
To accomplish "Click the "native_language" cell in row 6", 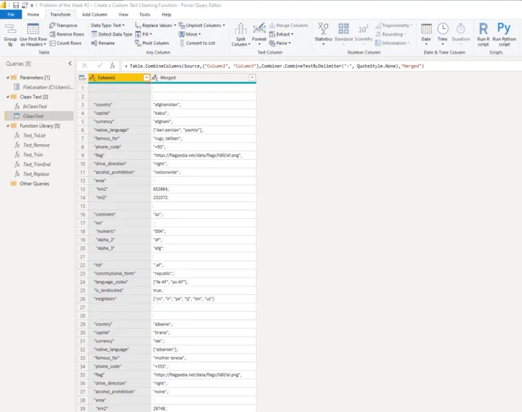I will pos(119,130).
